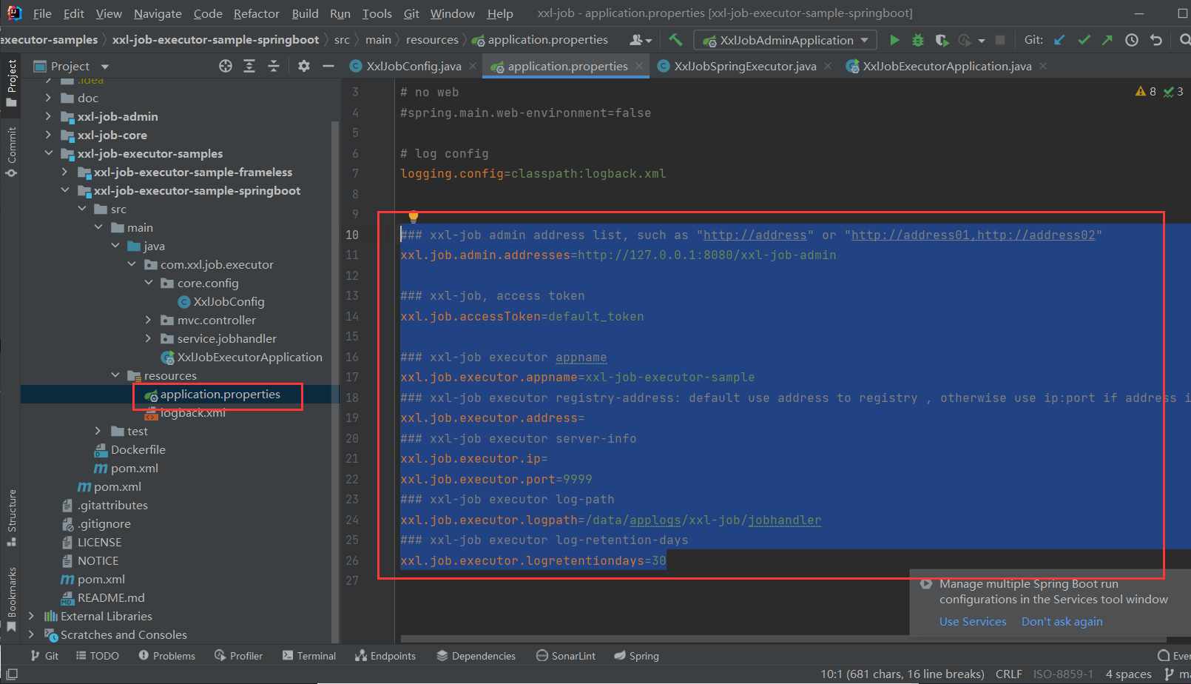Select logback.xml in project tree

point(192,413)
